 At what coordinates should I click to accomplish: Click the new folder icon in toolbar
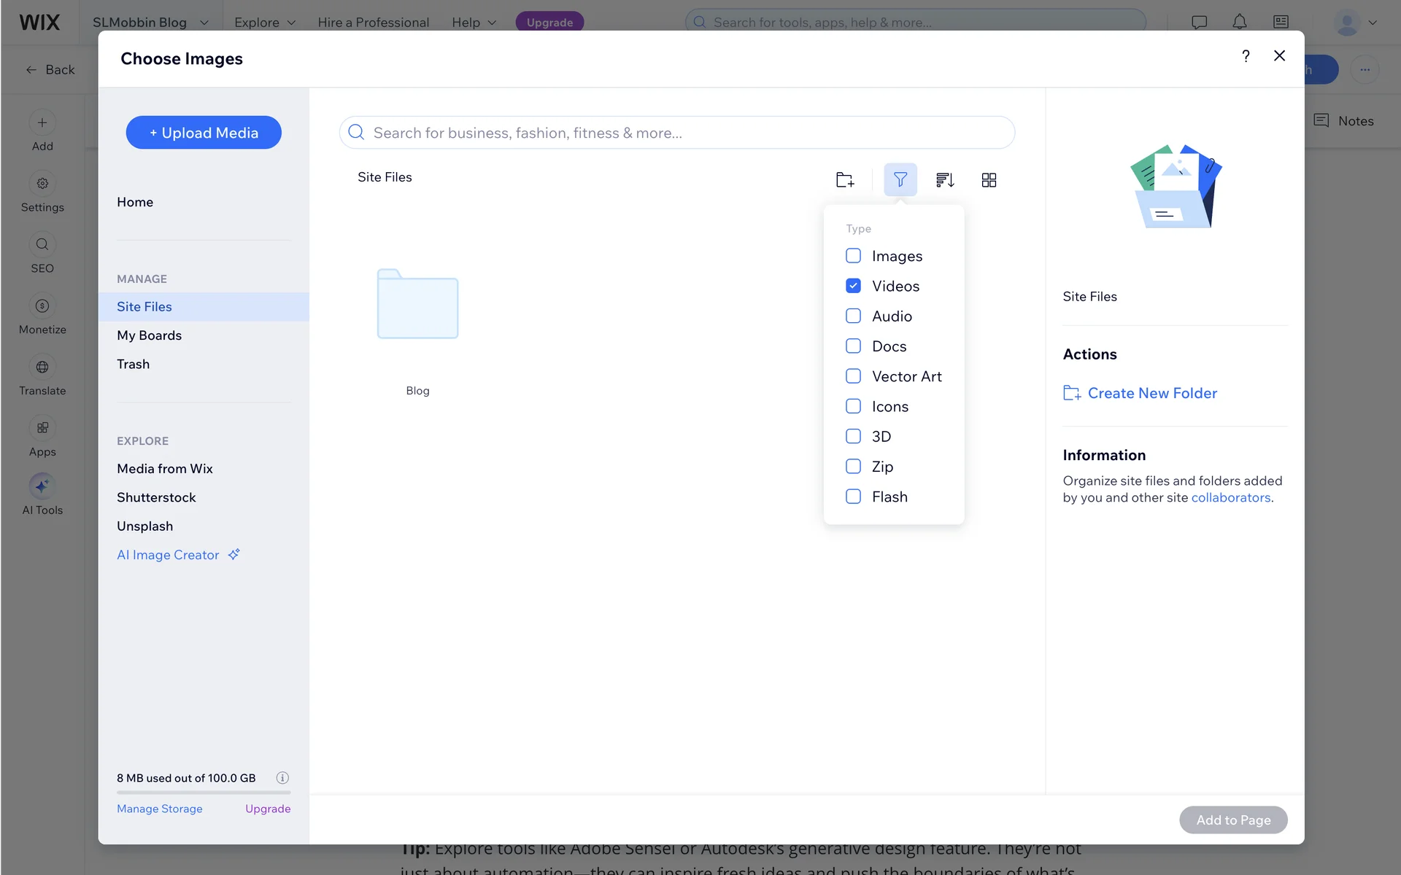[x=844, y=179]
